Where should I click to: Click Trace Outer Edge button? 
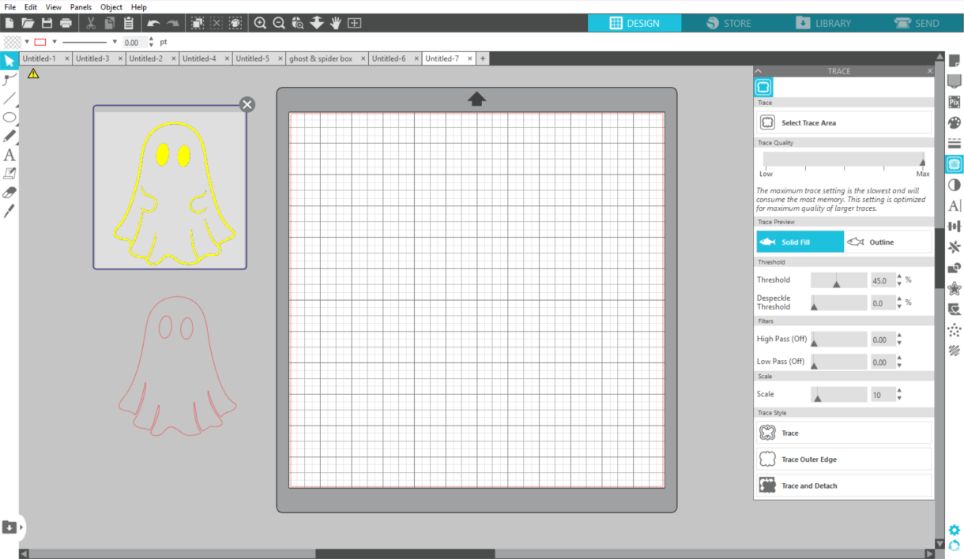click(x=844, y=460)
